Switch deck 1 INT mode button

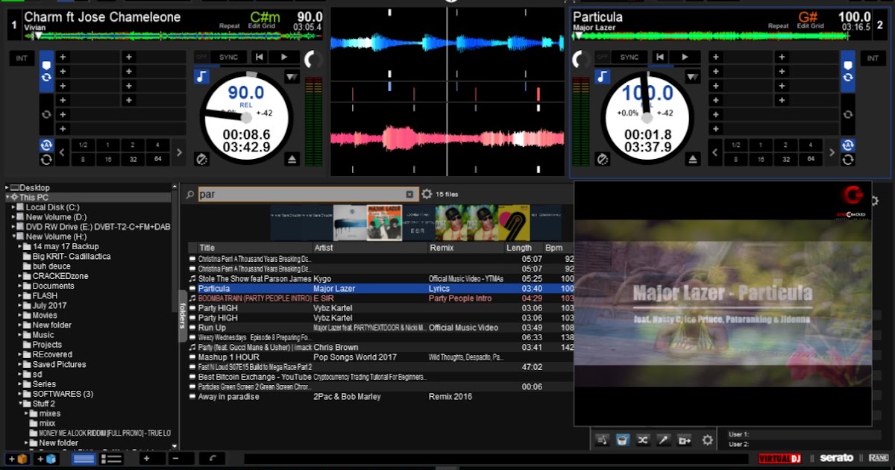21,58
